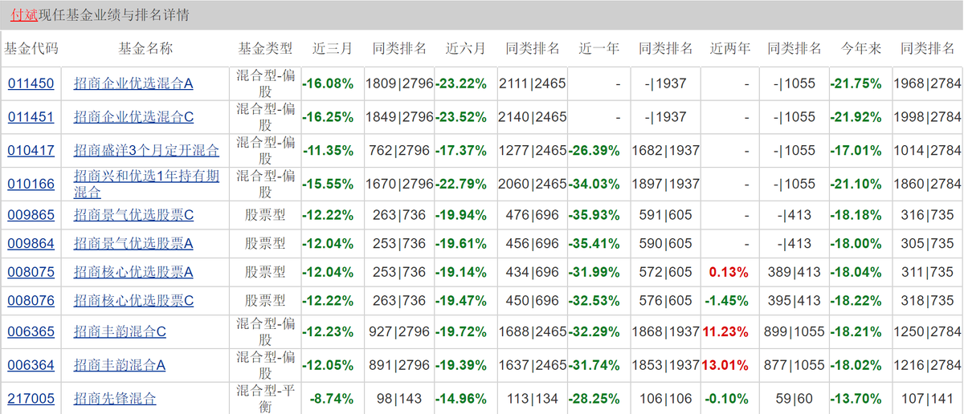
Task: Select the 389|413 ranking cell
Action: coord(794,272)
